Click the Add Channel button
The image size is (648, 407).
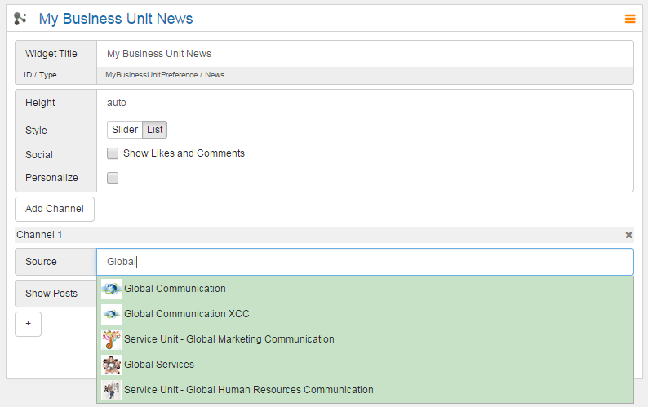click(55, 209)
